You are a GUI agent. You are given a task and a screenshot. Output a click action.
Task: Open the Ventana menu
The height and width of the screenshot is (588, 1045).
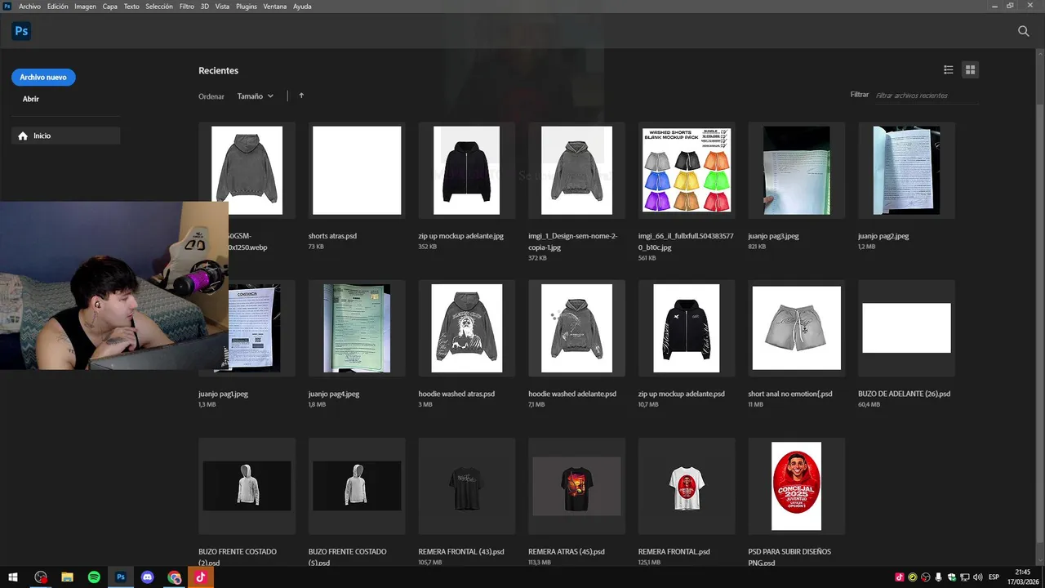pyautogui.click(x=275, y=6)
